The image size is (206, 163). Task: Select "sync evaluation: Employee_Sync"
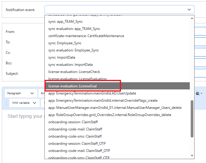(117, 50)
